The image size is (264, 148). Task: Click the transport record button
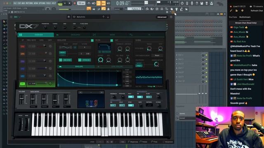(74, 3)
